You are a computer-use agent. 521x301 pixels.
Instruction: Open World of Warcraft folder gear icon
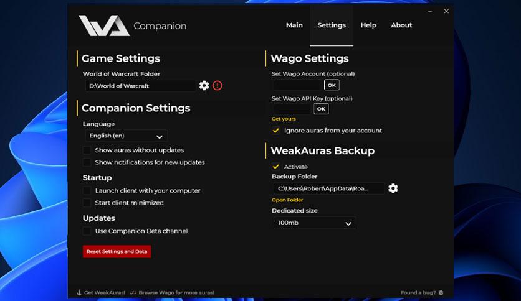[204, 86]
